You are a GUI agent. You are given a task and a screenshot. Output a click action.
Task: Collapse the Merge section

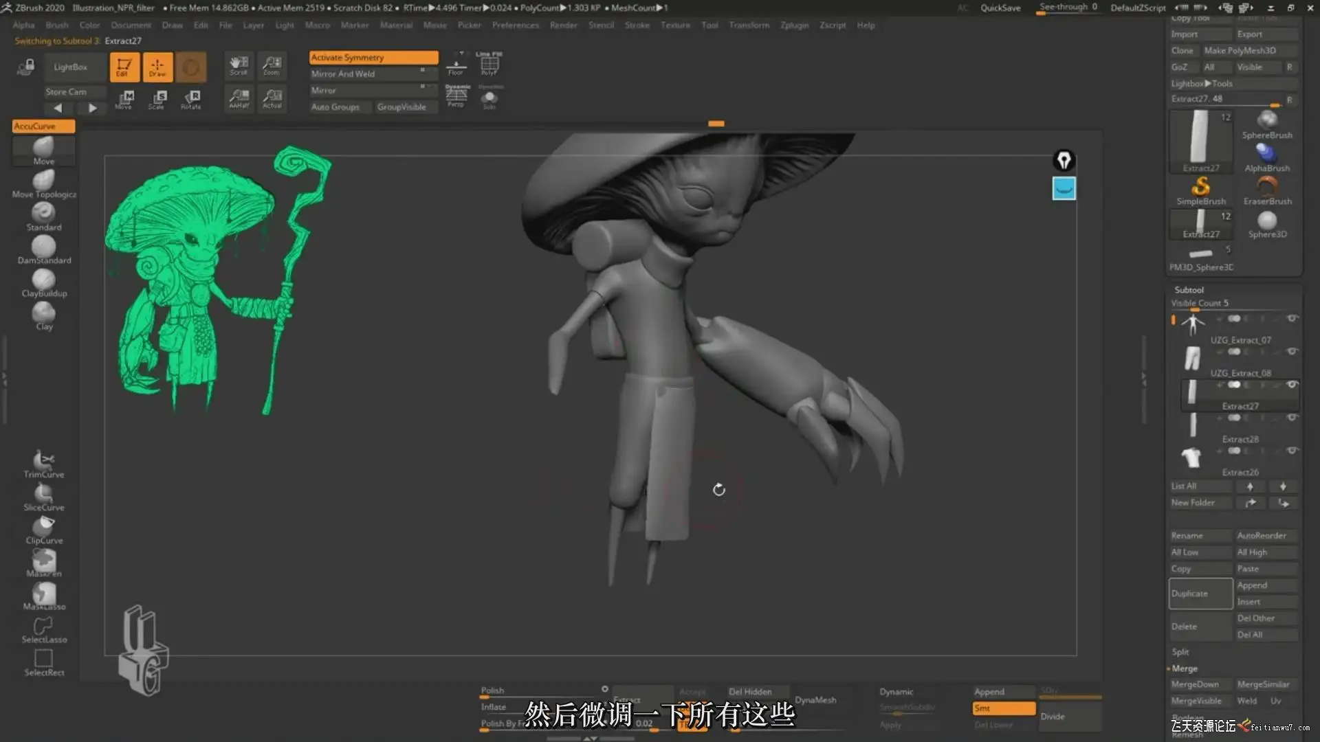tap(1184, 668)
